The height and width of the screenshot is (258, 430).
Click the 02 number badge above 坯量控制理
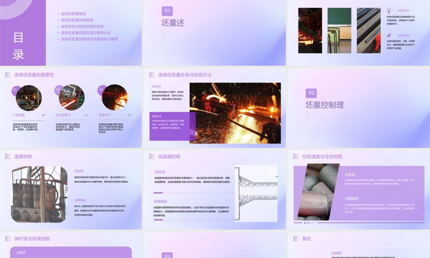pos(311,93)
